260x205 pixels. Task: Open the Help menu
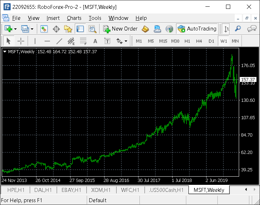tap(141, 18)
